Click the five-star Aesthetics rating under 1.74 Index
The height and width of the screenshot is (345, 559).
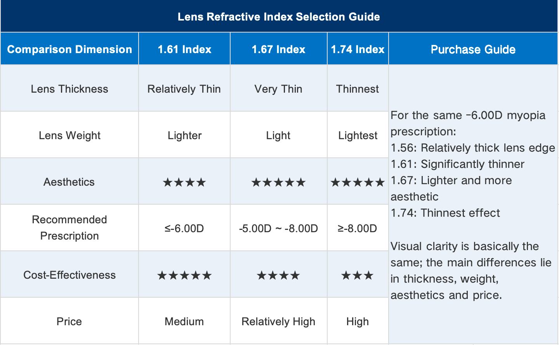[358, 182]
